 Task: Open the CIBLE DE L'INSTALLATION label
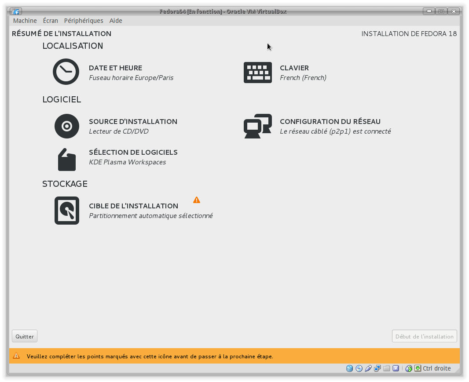[x=133, y=206]
